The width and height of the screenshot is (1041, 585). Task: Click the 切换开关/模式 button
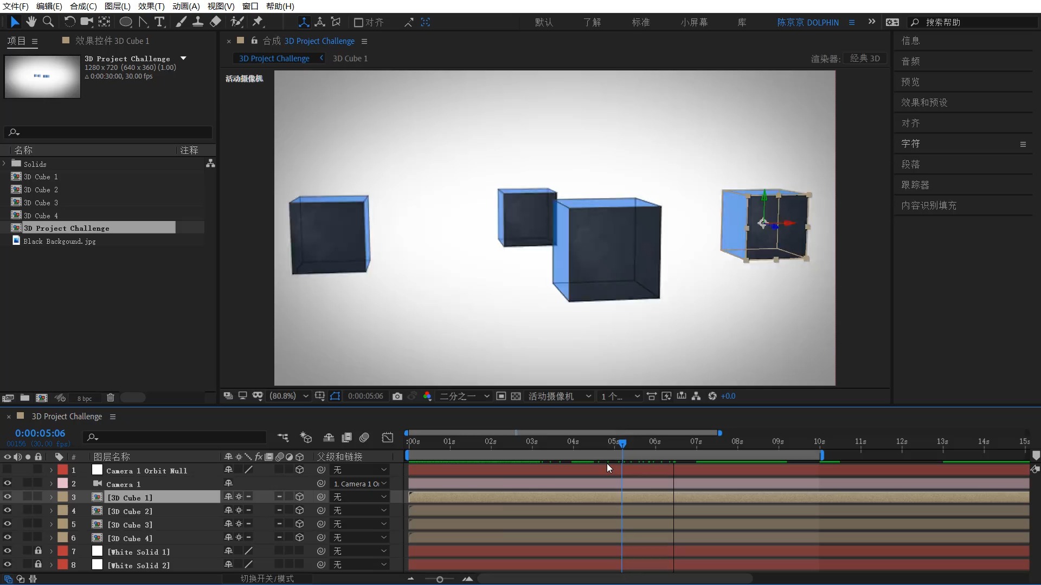(x=267, y=578)
